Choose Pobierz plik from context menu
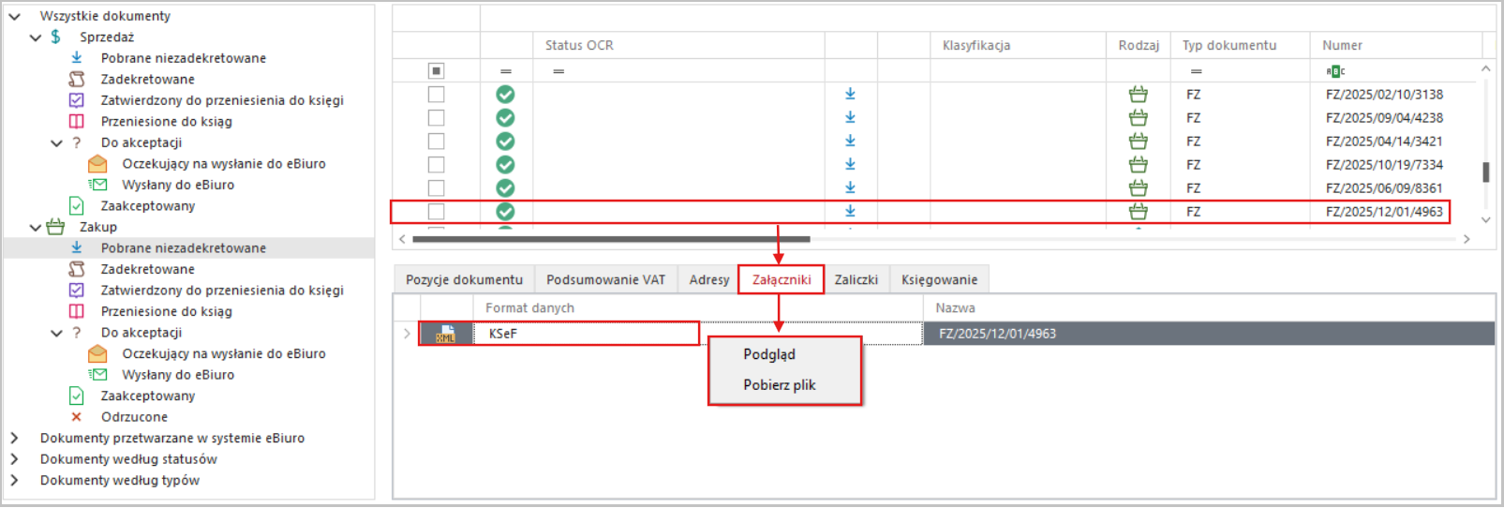Screen dimensions: 1504x508 [x=780, y=385]
